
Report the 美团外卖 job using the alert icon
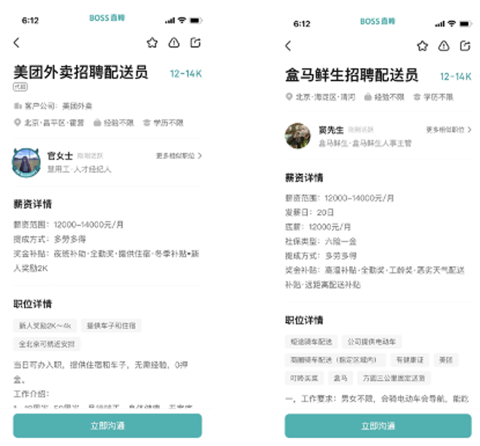coord(174,42)
